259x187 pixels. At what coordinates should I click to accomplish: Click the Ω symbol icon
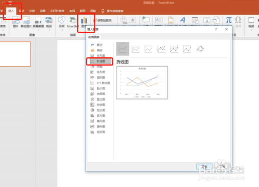tap(238, 20)
